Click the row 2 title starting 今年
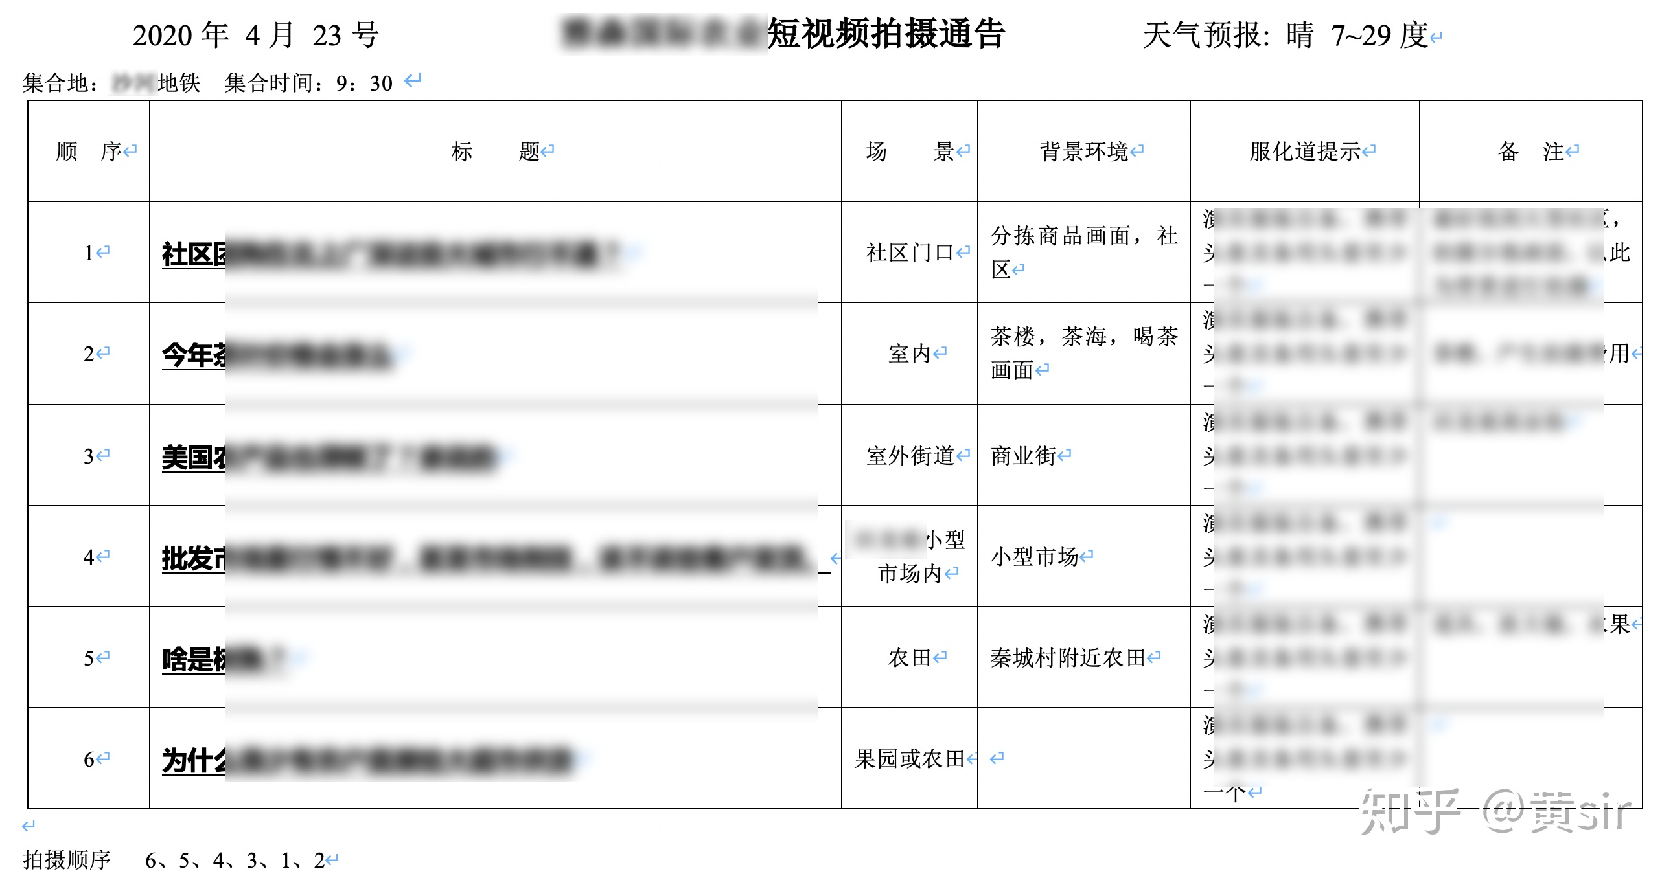 point(277,355)
